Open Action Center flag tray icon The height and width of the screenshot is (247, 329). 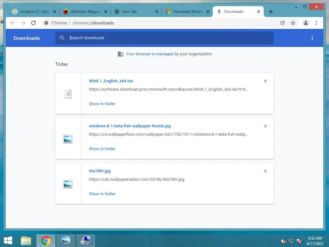click(299, 241)
